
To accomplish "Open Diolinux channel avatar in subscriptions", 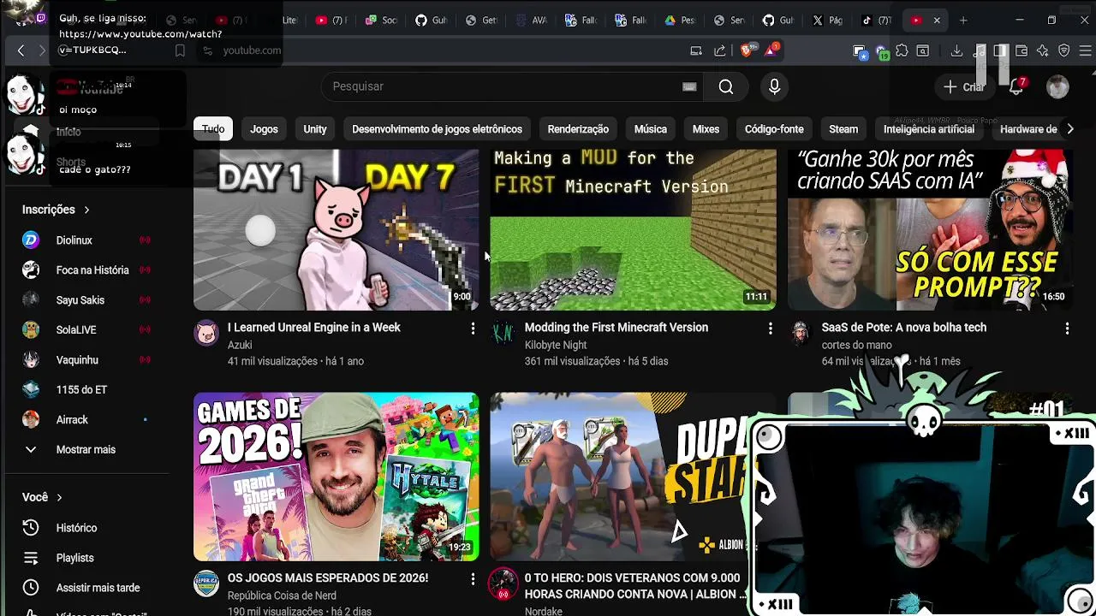I will (31, 240).
